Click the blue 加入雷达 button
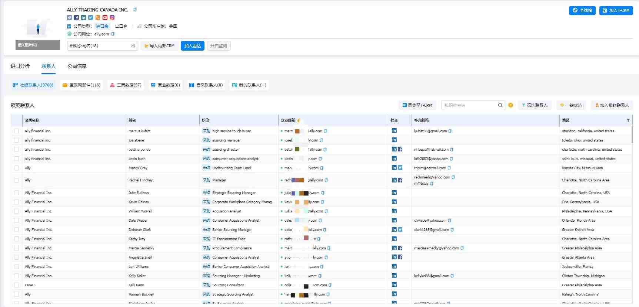Viewport: 639px width, 307px height. point(193,46)
